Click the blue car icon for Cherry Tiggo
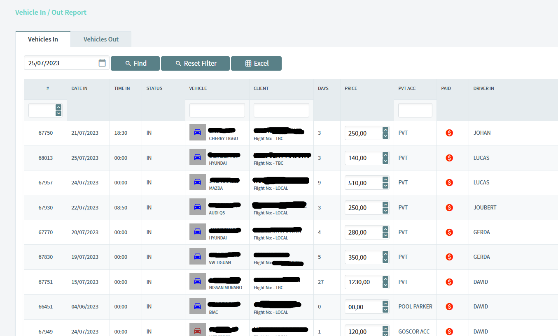558x336 pixels. [198, 133]
